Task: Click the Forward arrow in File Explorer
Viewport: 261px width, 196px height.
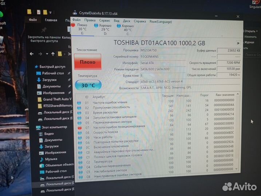Action: click(40, 54)
